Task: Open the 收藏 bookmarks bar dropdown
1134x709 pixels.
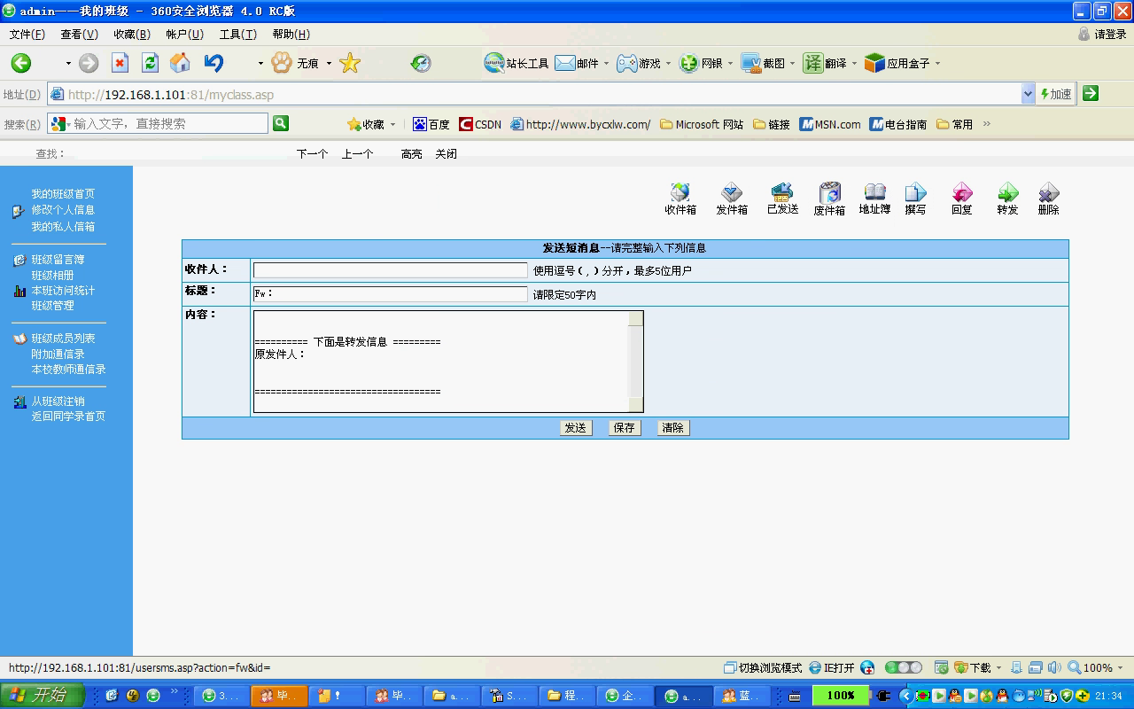Action: pyautogui.click(x=392, y=124)
